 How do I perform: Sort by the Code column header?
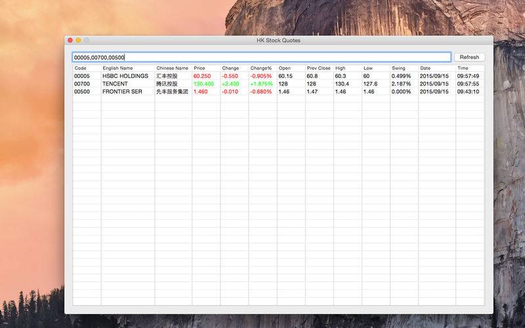(x=86, y=68)
